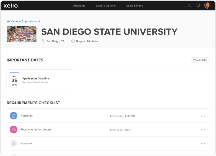Click the San Diego location pin icon

pyautogui.click(x=43, y=41)
